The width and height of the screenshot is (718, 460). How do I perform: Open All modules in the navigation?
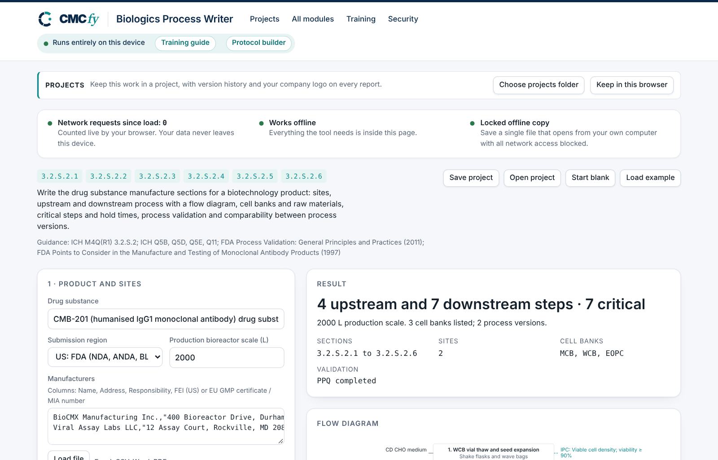click(x=313, y=19)
